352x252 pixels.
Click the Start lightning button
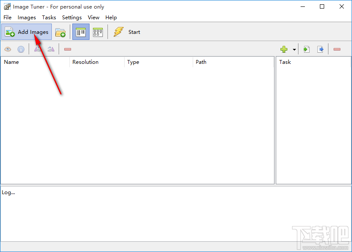coord(127,32)
